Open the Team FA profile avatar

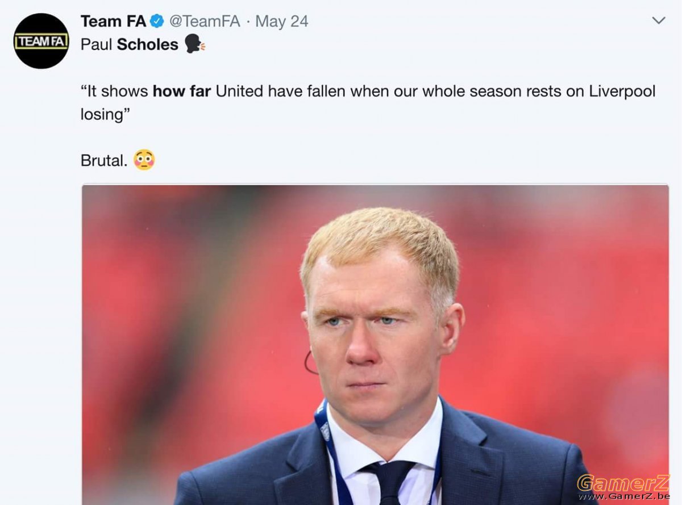click(x=41, y=41)
